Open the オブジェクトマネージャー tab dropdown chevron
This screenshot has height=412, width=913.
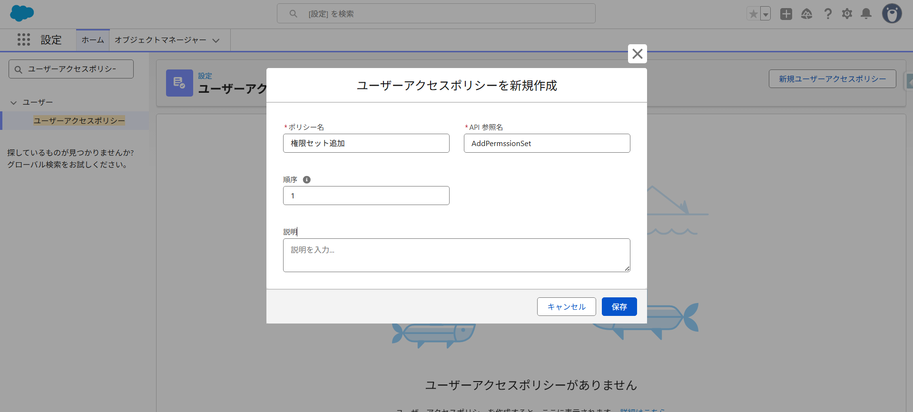tap(216, 40)
